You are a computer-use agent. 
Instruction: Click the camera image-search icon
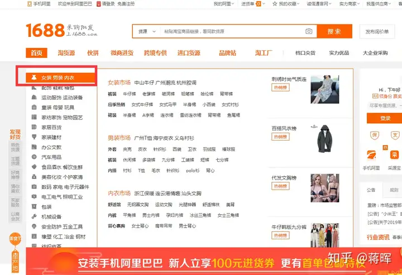click(309, 31)
